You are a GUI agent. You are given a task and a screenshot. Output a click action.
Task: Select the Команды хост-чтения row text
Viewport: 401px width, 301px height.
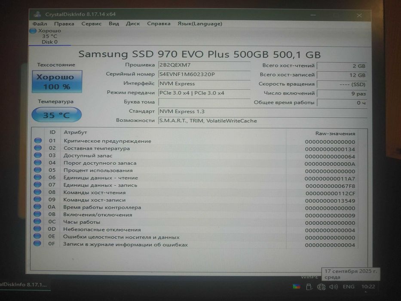coord(95,193)
